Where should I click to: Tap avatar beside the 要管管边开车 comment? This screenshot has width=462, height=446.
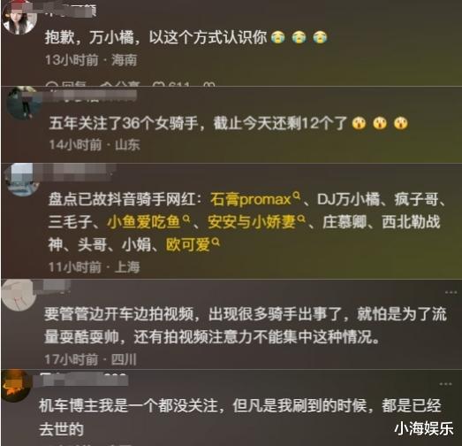click(19, 296)
